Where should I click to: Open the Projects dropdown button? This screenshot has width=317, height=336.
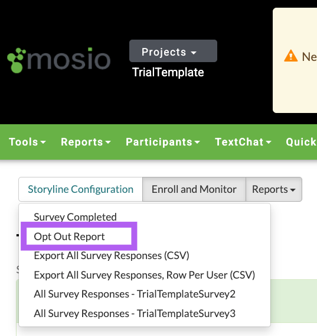click(x=173, y=51)
